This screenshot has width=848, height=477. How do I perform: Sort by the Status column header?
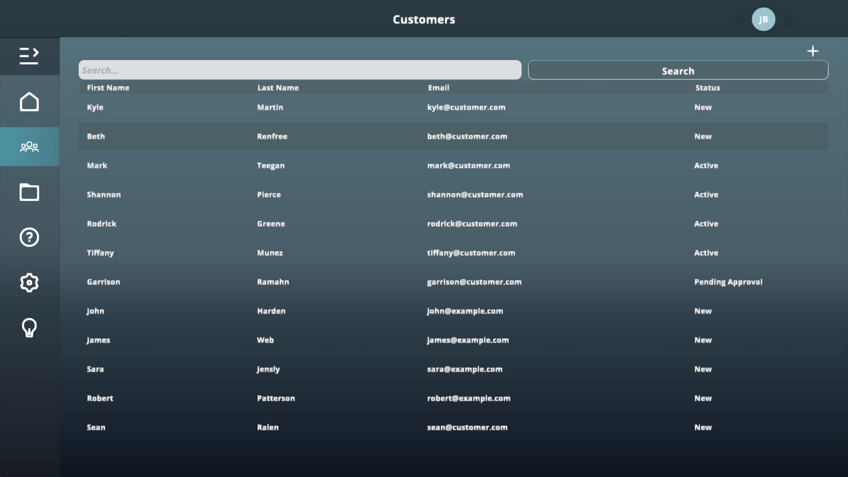[x=708, y=88]
